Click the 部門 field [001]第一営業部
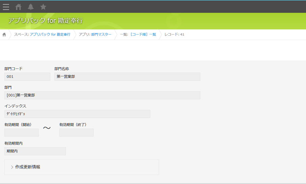 (x=102, y=95)
